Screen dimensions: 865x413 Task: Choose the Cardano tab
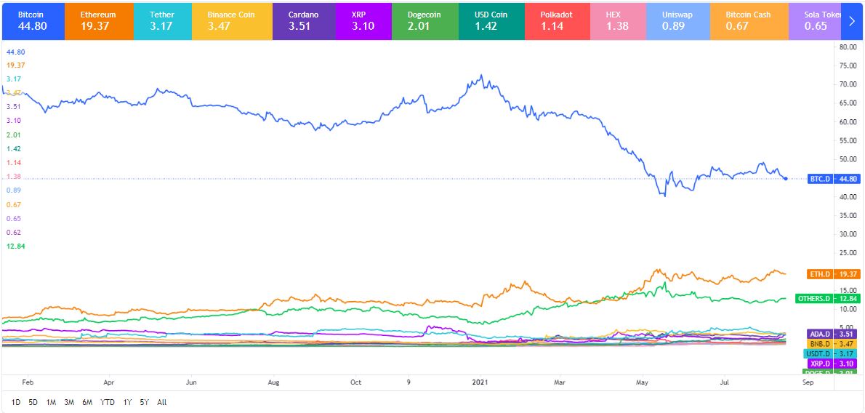[x=305, y=20]
